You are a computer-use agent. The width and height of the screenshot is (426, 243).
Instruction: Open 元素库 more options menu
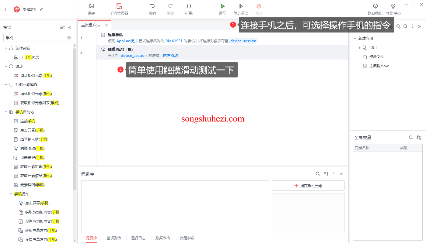(333, 174)
